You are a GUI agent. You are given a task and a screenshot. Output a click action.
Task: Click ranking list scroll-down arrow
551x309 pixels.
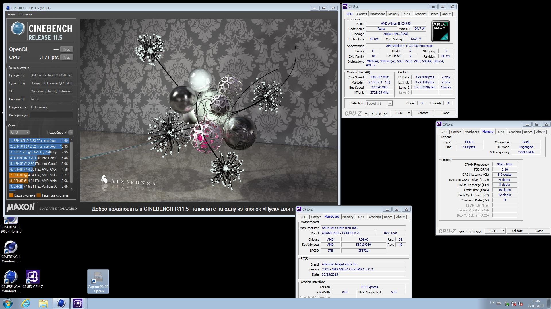coord(71,189)
